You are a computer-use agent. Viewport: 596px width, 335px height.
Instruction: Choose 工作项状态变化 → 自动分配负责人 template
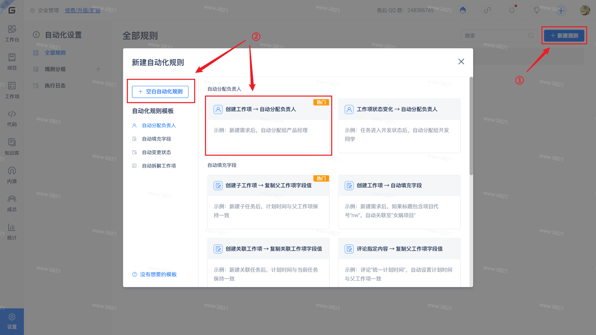coord(400,125)
